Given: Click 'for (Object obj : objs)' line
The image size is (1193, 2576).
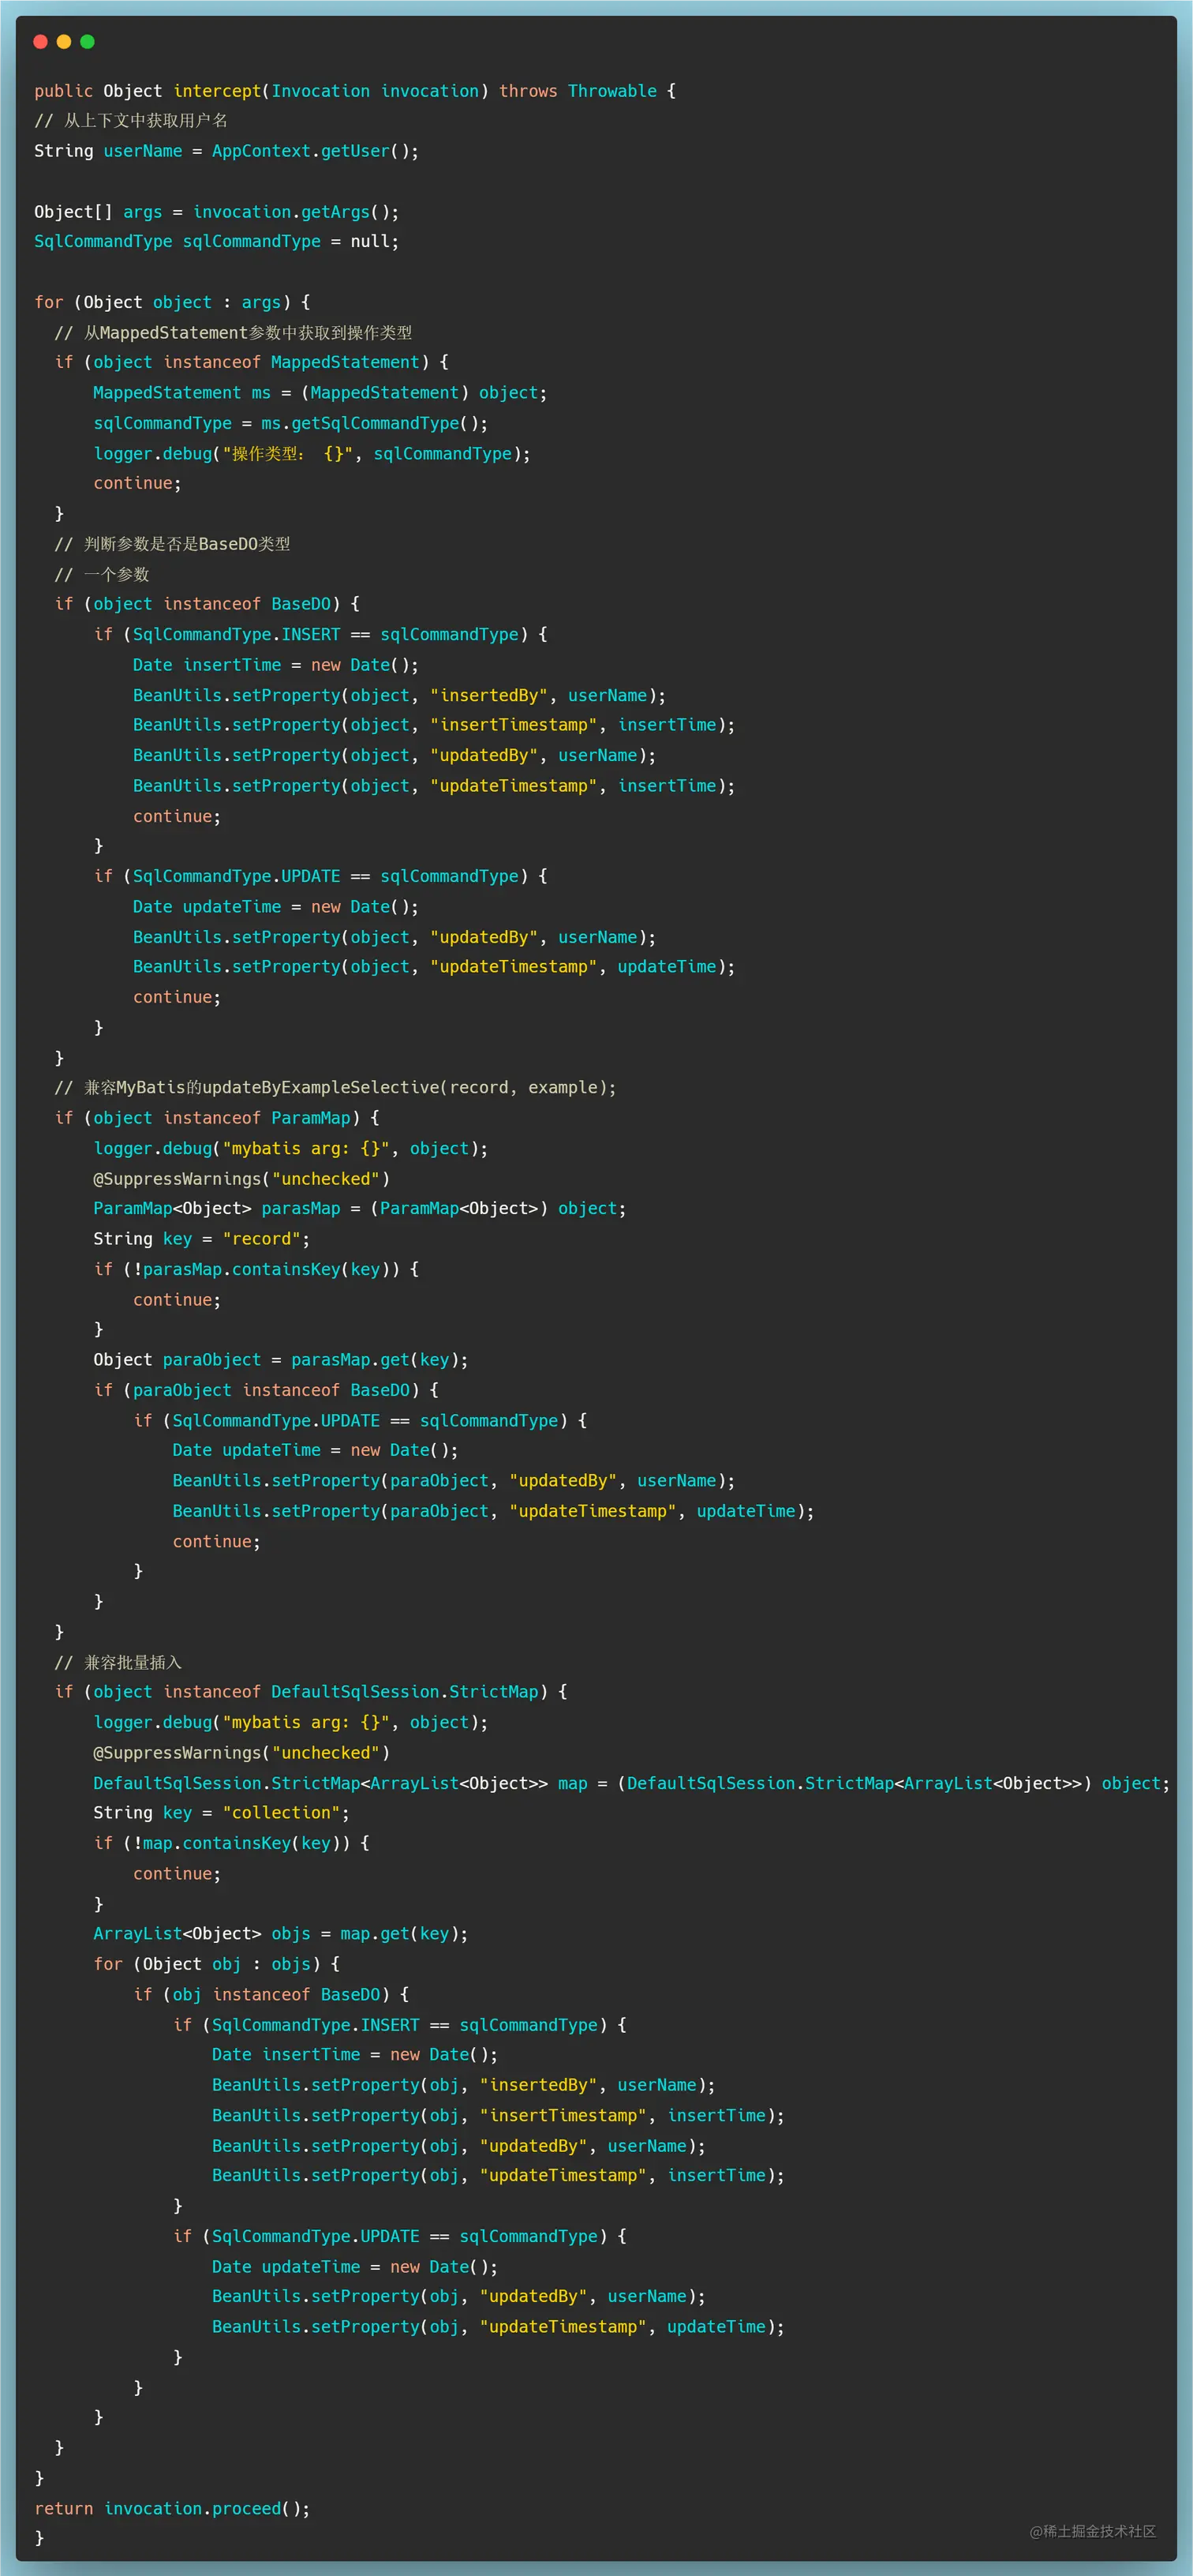Looking at the screenshot, I should coord(217,1964).
